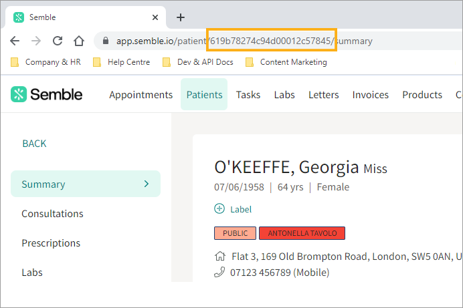Open the Letters menu
This screenshot has width=463, height=308.
pos(324,95)
